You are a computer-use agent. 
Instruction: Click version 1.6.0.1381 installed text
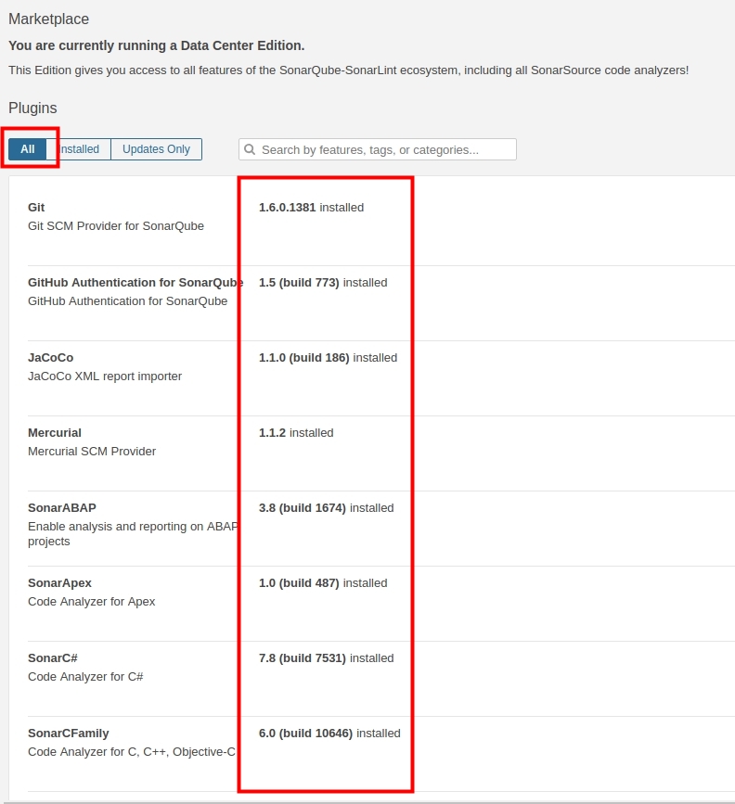[311, 207]
